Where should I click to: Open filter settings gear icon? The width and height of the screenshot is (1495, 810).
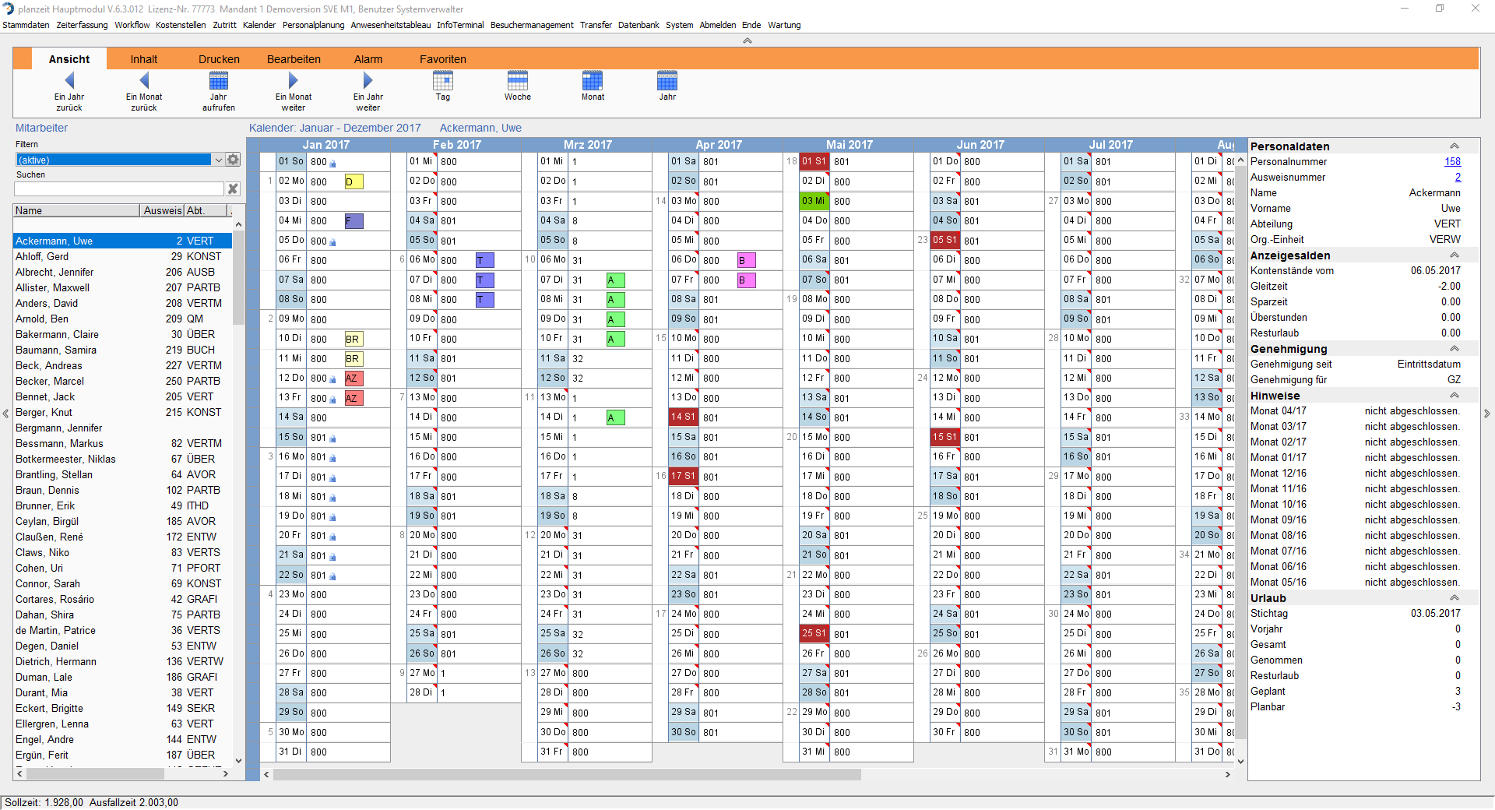[233, 160]
